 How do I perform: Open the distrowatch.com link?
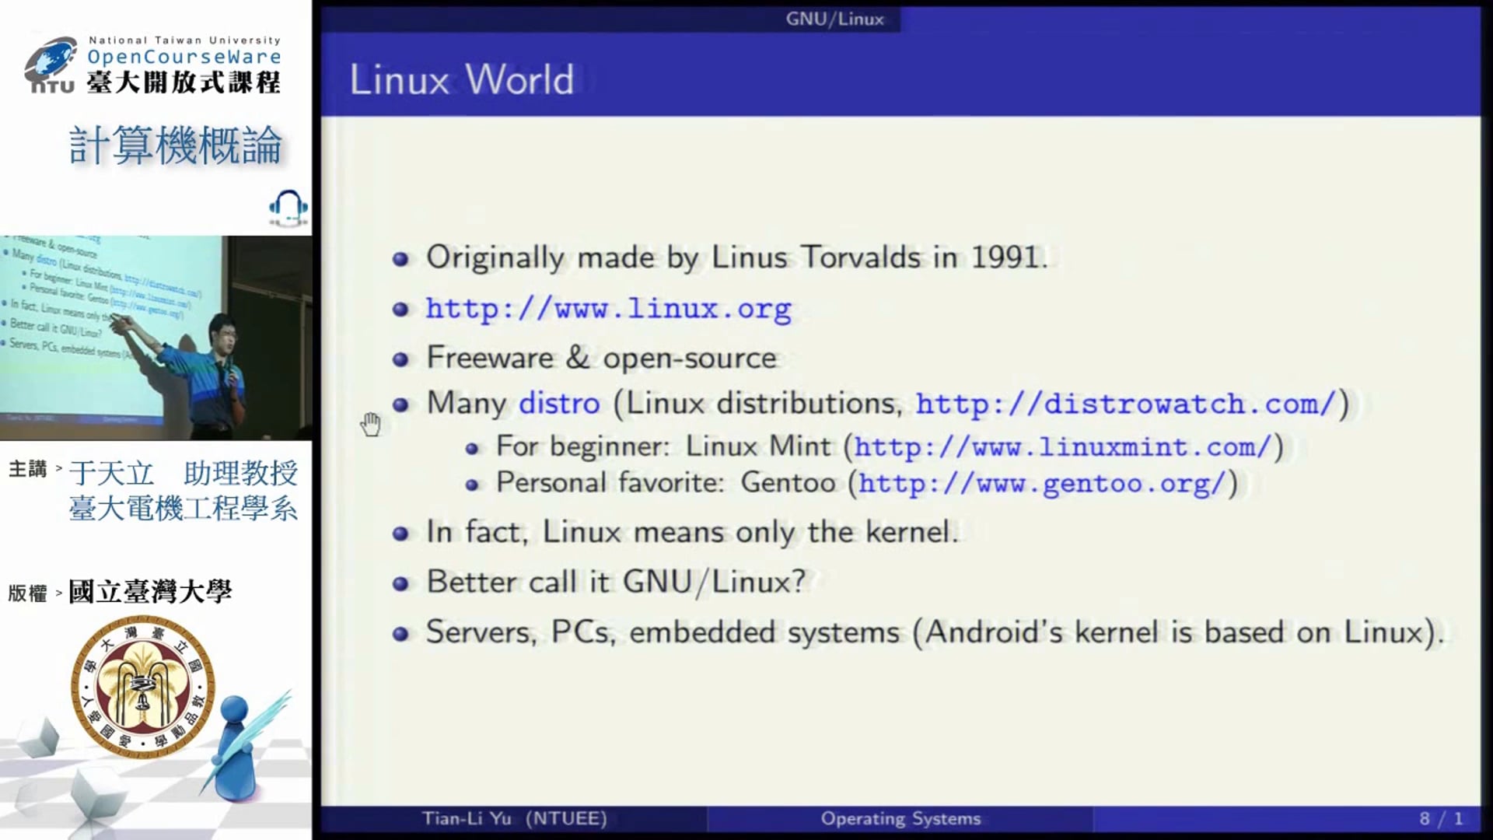point(1125,404)
